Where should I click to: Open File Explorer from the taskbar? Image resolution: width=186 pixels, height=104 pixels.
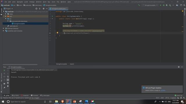[x=57, y=101]
